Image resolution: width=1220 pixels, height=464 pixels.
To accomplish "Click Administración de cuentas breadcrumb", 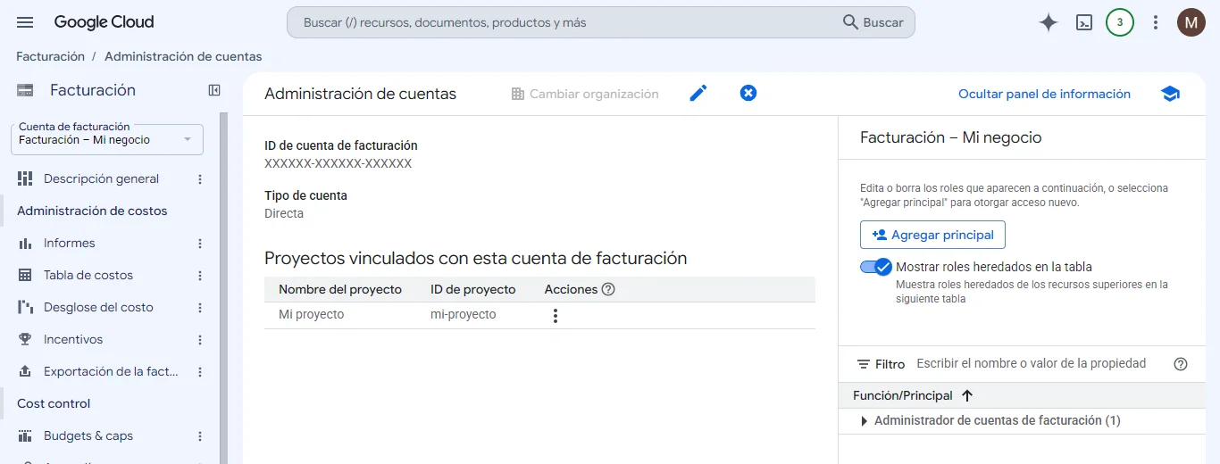I will tap(183, 56).
